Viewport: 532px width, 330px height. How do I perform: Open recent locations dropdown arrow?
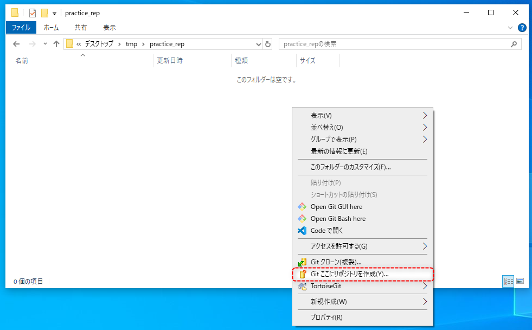click(x=45, y=44)
